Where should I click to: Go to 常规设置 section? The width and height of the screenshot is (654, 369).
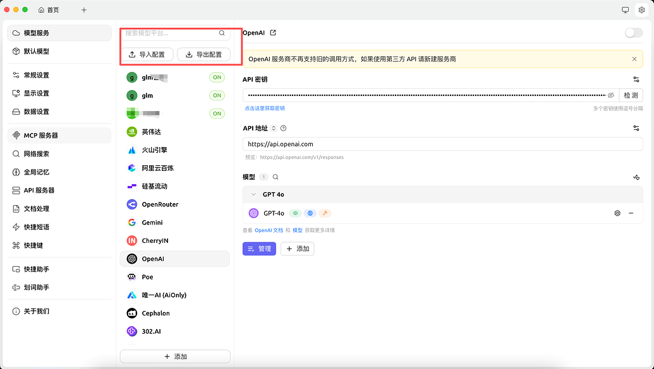[x=59, y=75]
